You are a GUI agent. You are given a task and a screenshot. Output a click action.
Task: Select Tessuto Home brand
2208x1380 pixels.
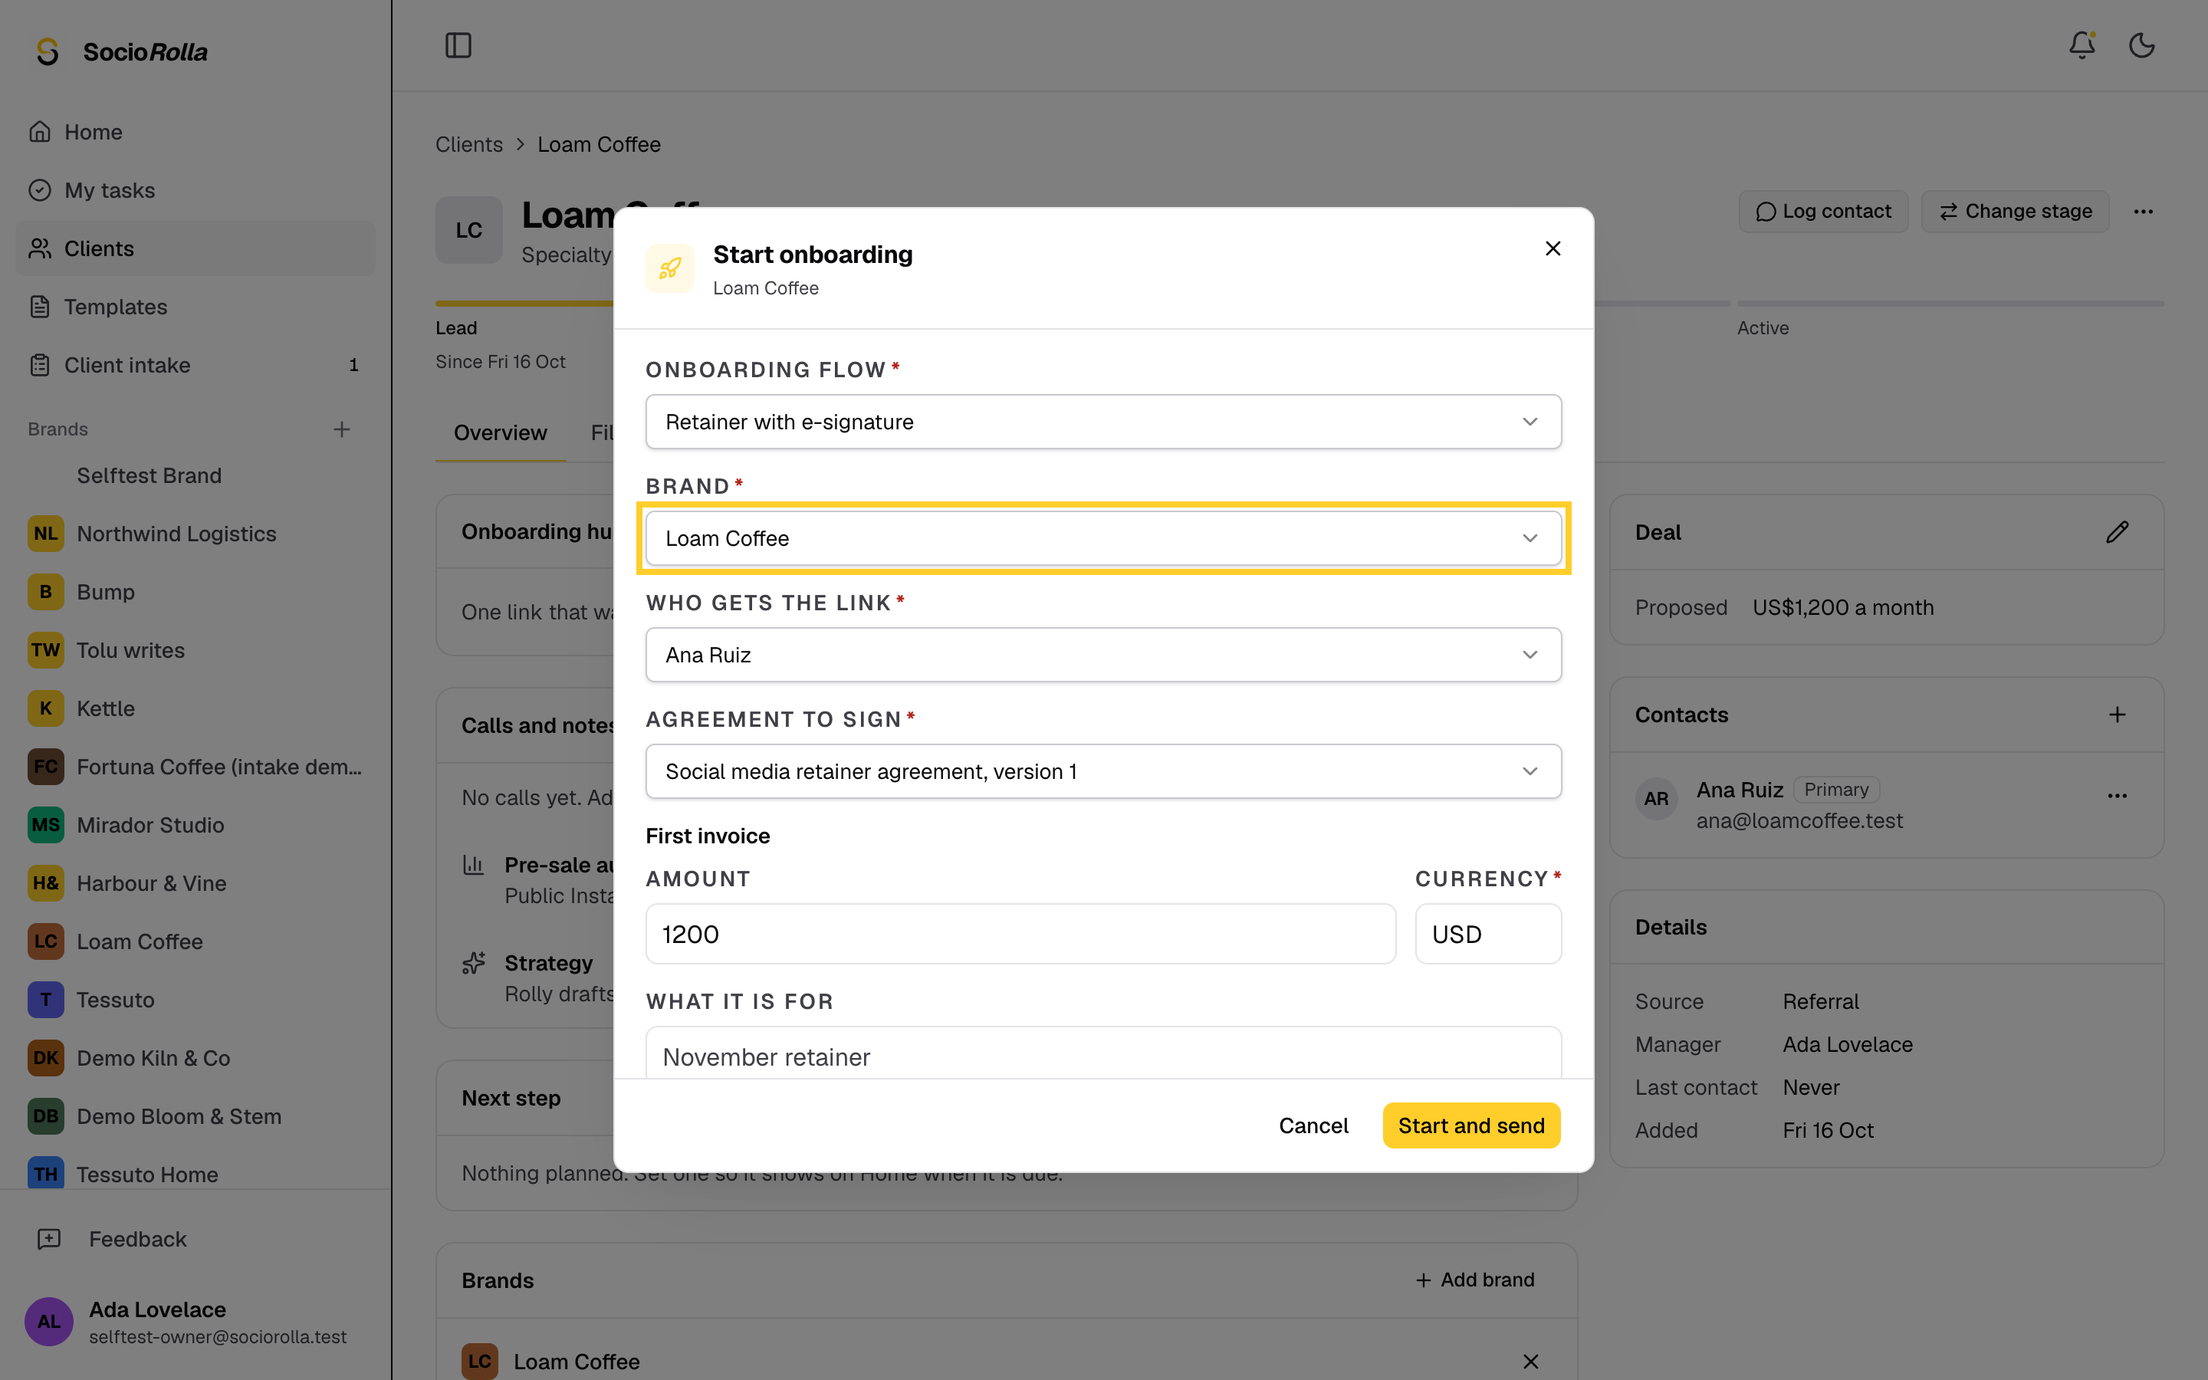[x=196, y=1174]
